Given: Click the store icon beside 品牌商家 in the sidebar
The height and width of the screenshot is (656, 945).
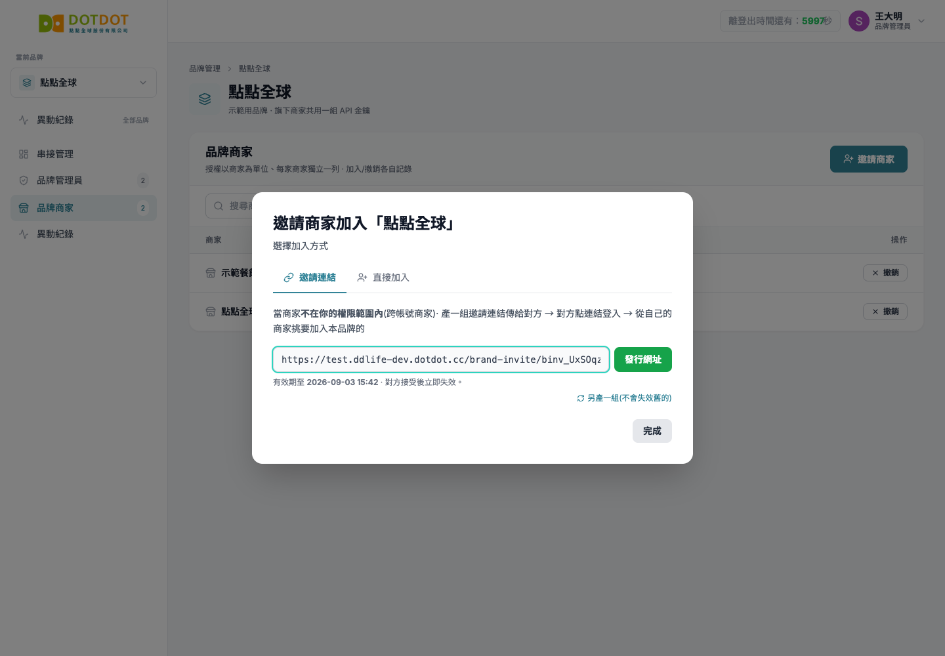Looking at the screenshot, I should [24, 208].
